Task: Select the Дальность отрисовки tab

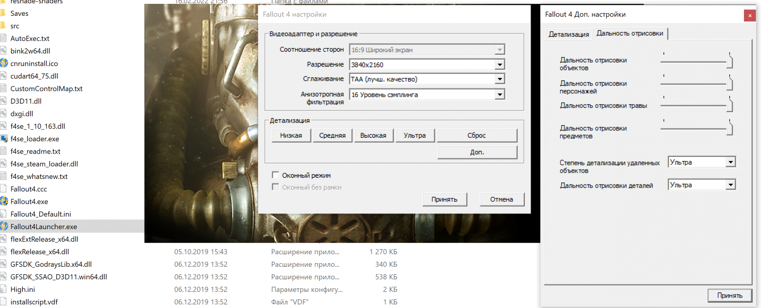Action: point(629,34)
